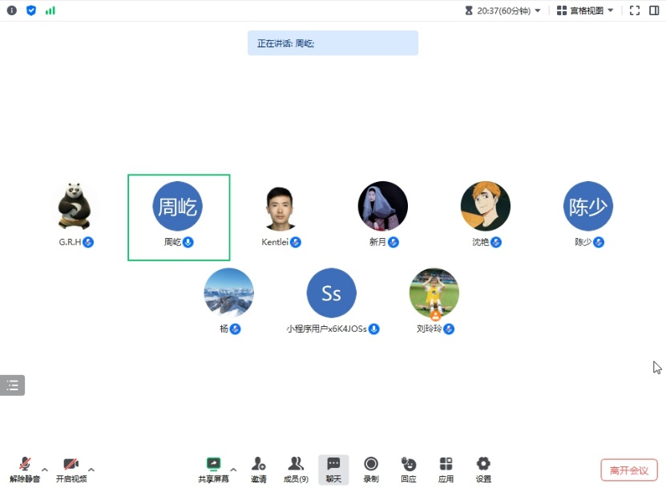Start screen sharing
This screenshot has height=488, width=666.
coord(213,470)
